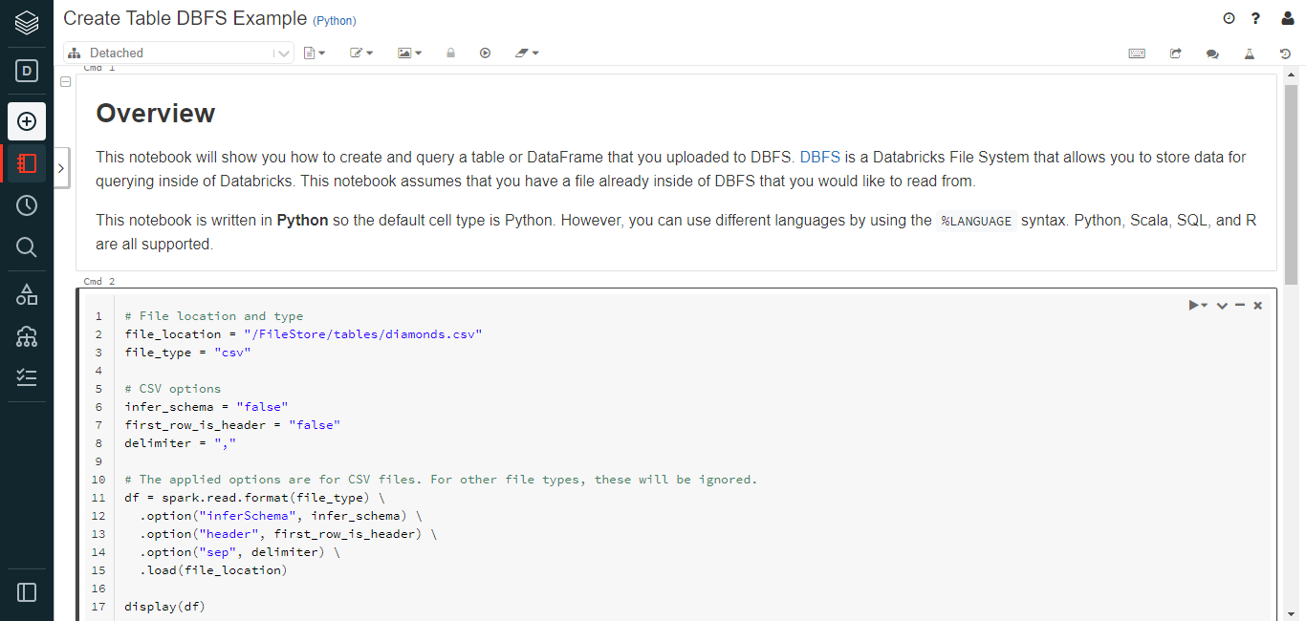
Task: Open the Experiments flask icon
Action: pyautogui.click(x=1249, y=54)
